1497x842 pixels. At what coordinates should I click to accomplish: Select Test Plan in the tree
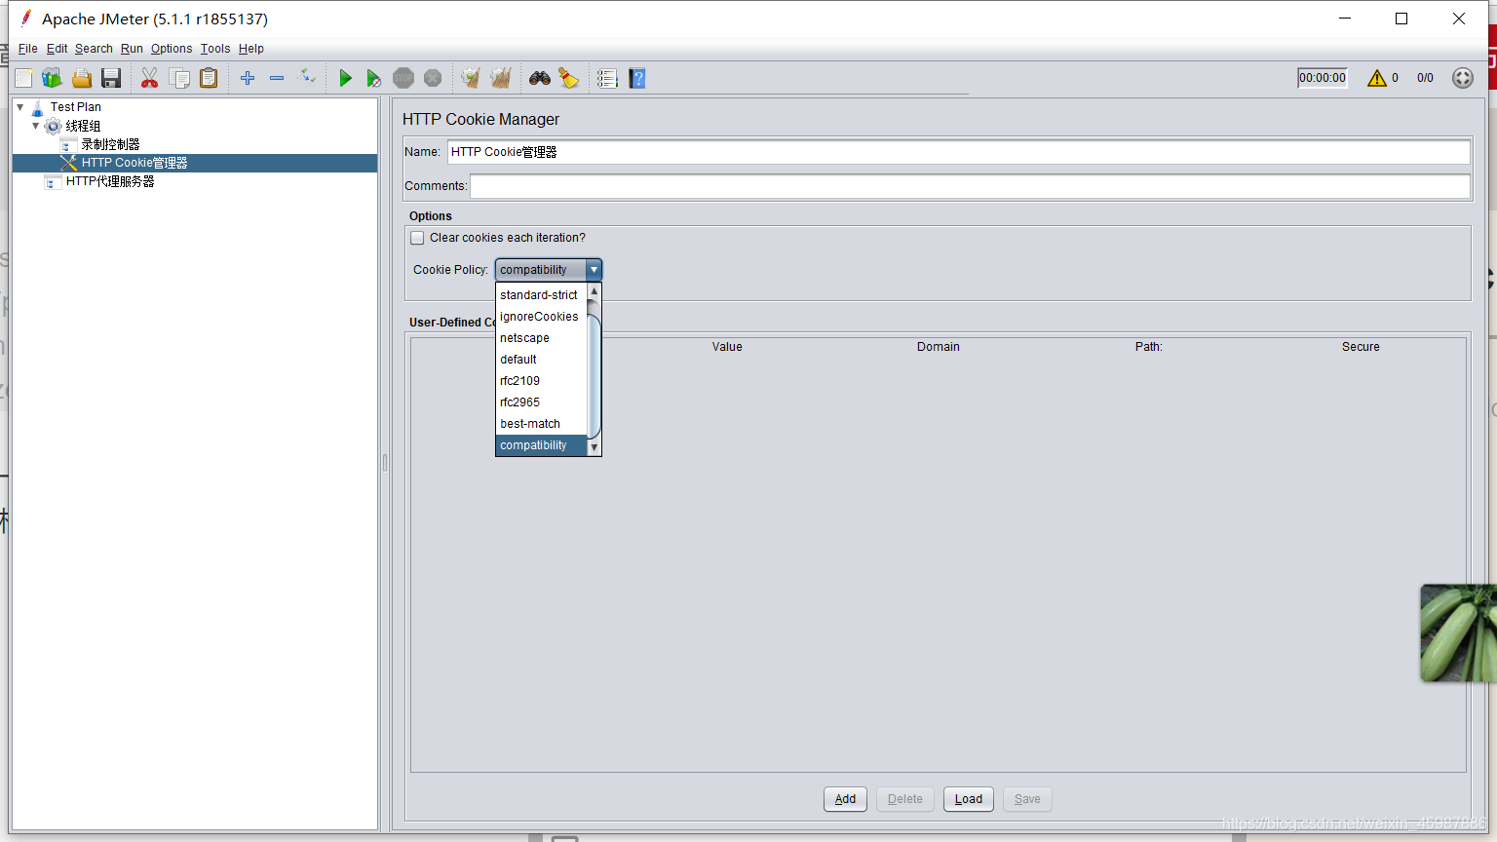pyautogui.click(x=75, y=107)
